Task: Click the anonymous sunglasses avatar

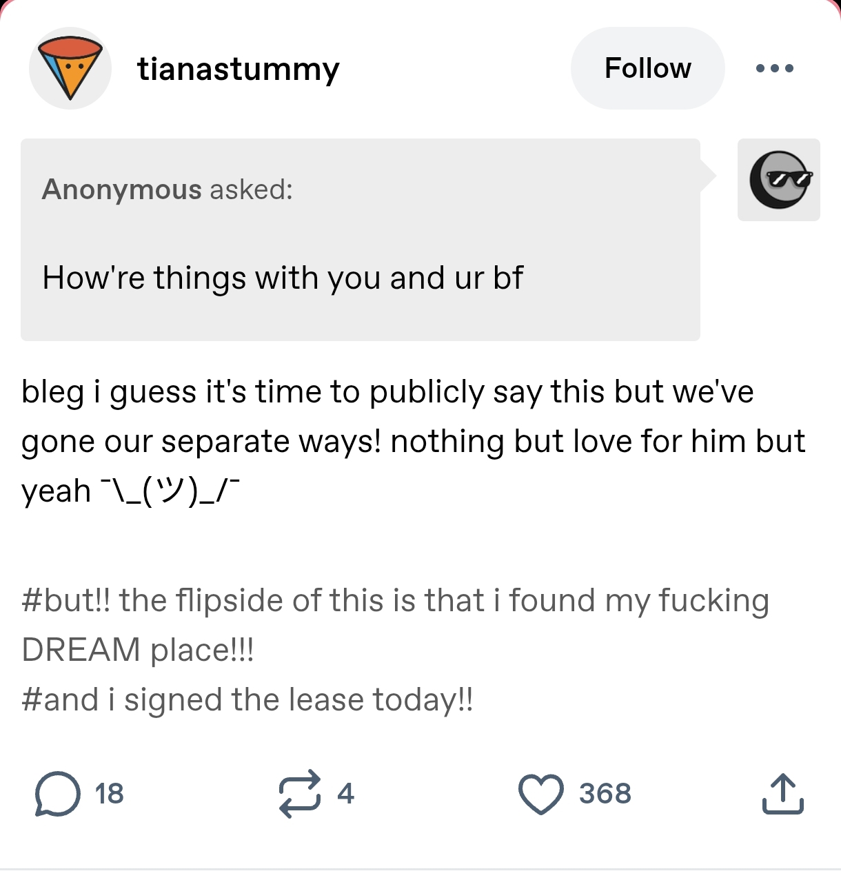Action: pos(778,180)
